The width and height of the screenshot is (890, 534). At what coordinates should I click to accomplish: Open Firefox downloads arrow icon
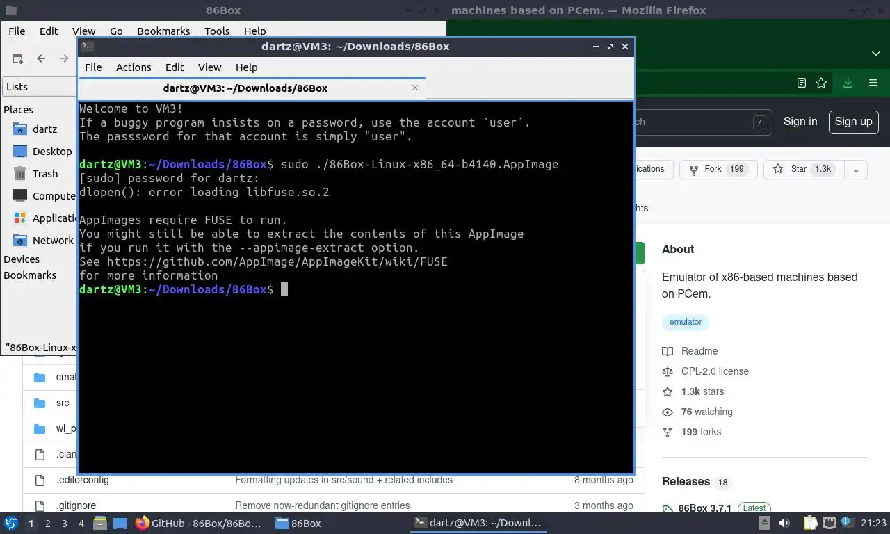pyautogui.click(x=848, y=82)
